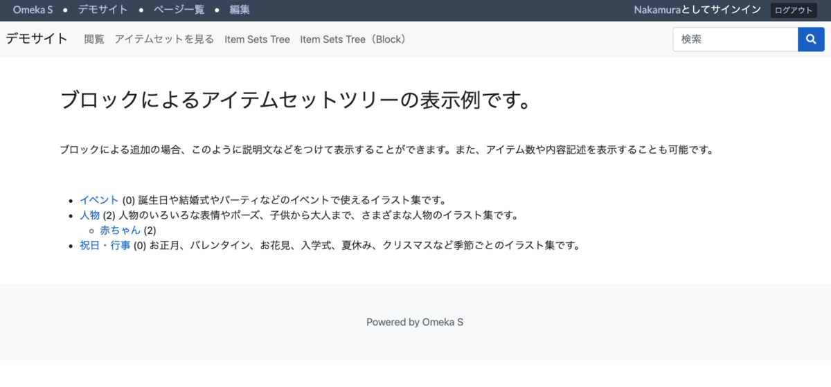
Task: Open デモサイト link in top admin bar
Action: [x=102, y=10]
